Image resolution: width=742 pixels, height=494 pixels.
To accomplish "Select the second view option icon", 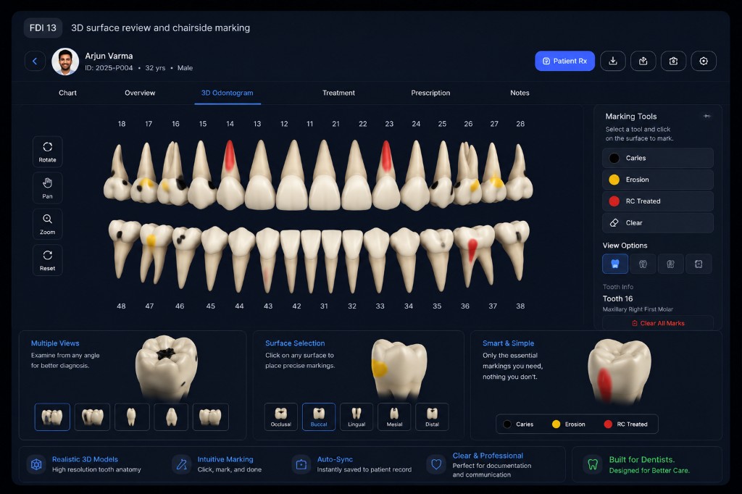I will [643, 264].
